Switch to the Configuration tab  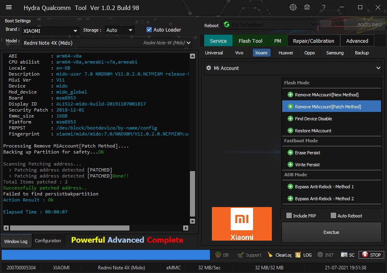pos(48,241)
